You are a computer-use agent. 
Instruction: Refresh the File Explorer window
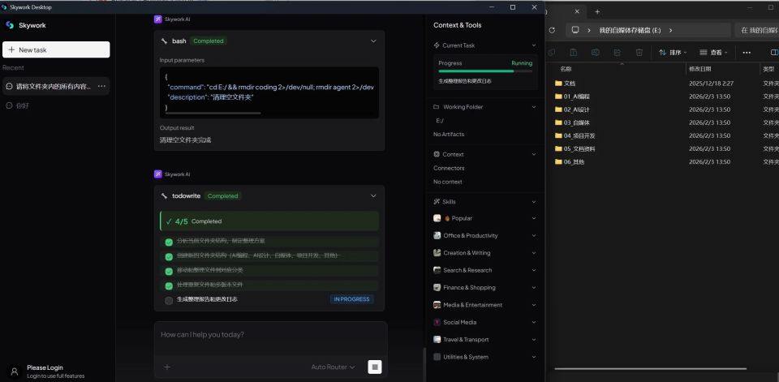(x=552, y=30)
